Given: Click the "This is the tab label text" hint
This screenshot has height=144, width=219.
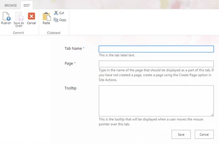Looking at the screenshot, I should pos(117,55).
